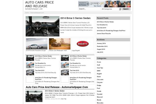The height and width of the screenshot is (104, 156).
Task: Open Top Auto 2015 title in left list
Action: click(x=40, y=70)
